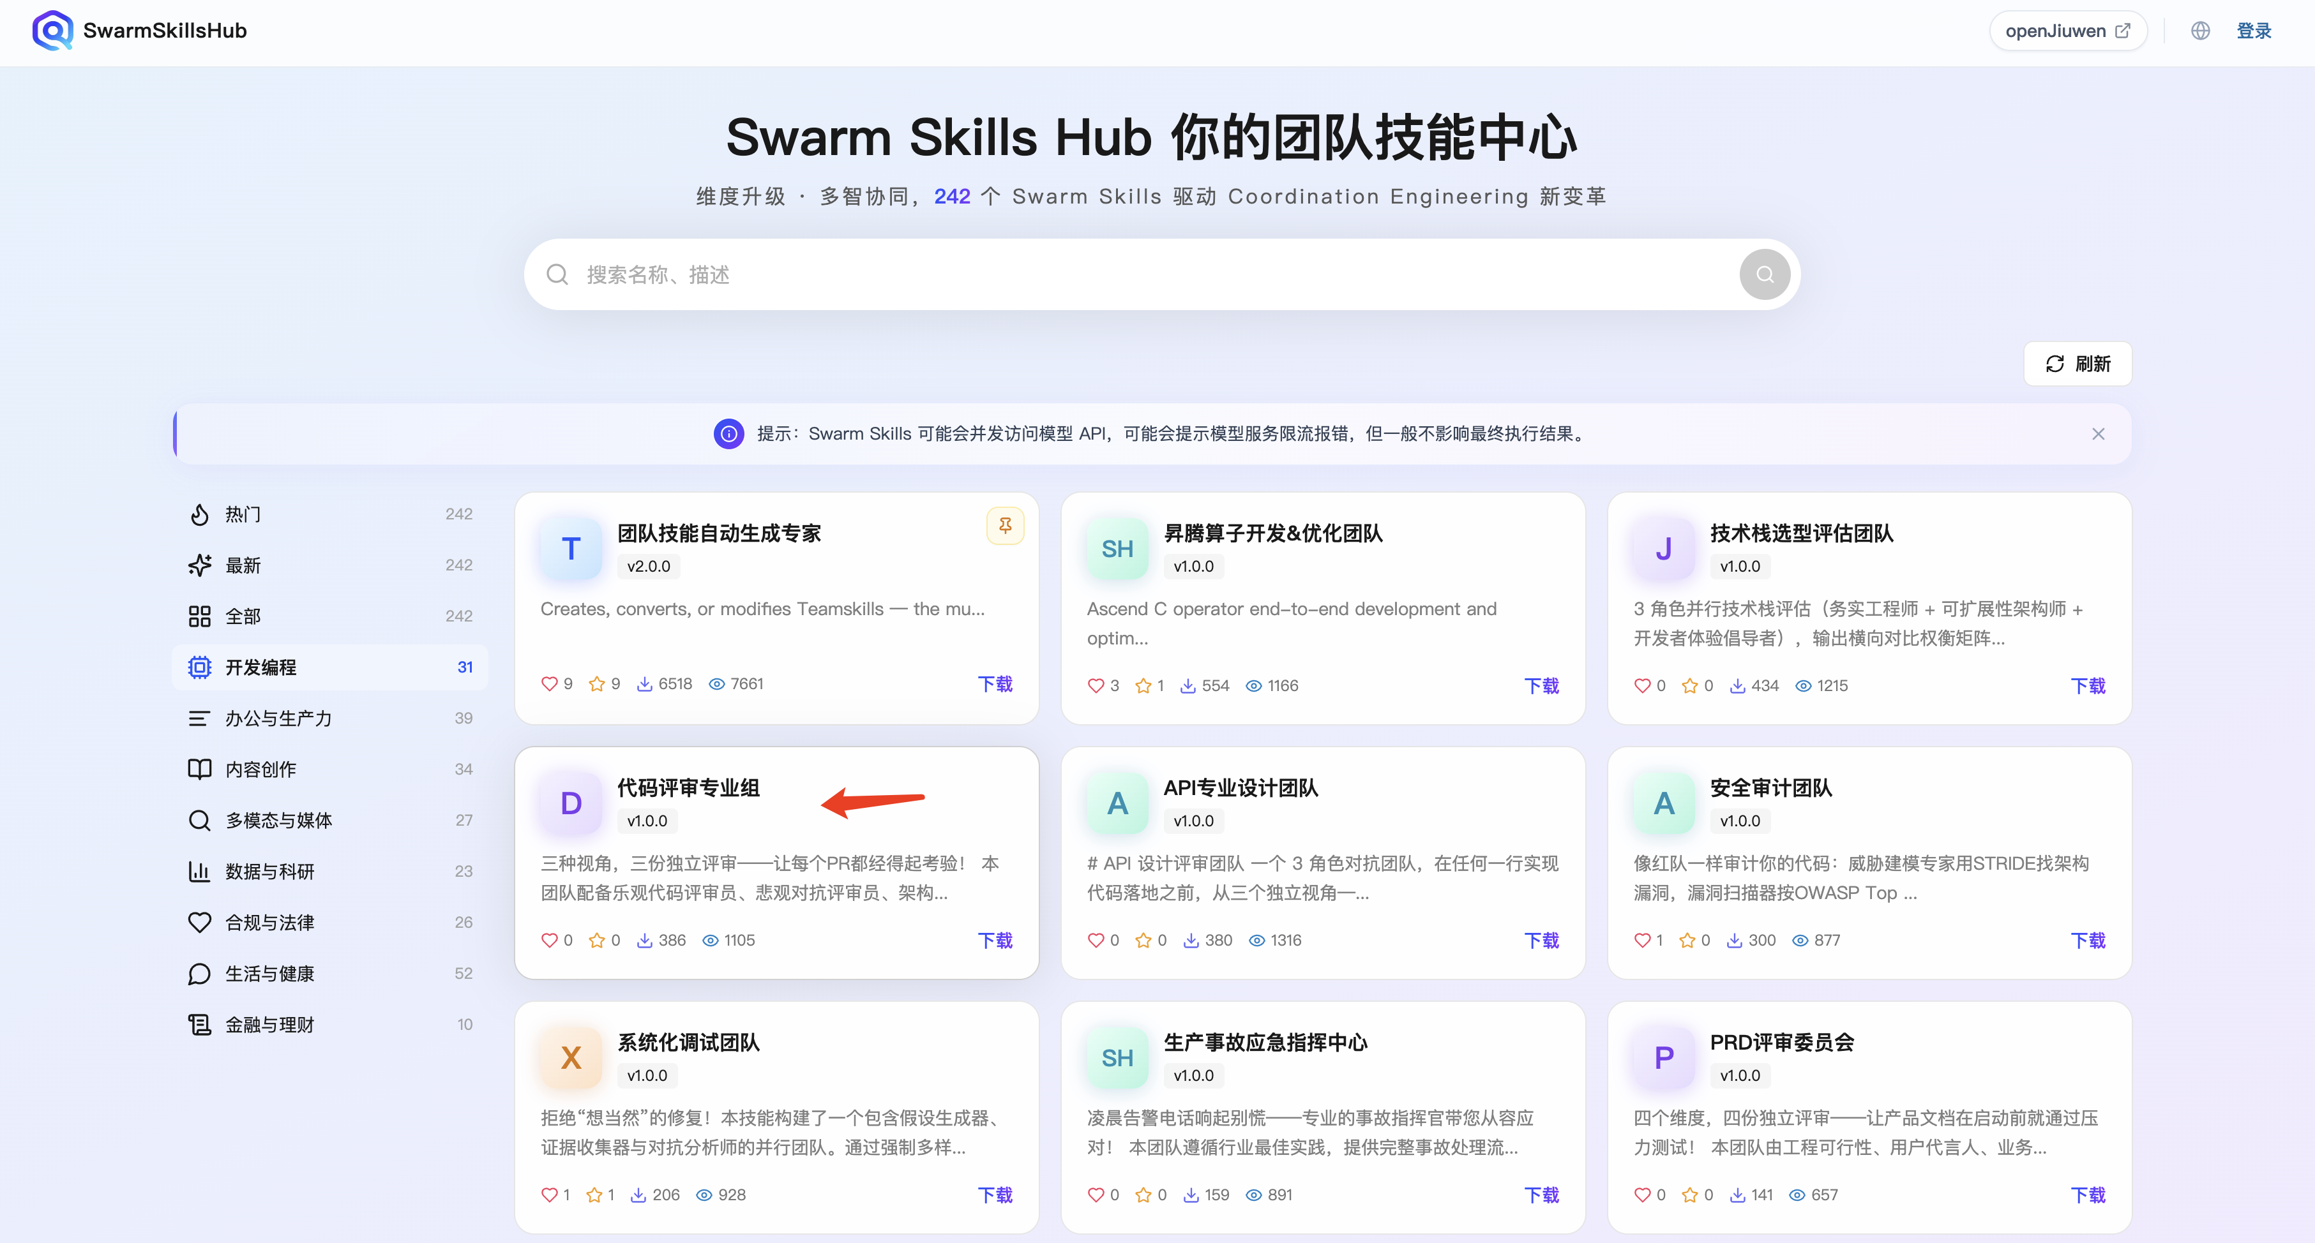Select the 最新 category
Screen dimensions: 2315x1243
(x=330, y=565)
